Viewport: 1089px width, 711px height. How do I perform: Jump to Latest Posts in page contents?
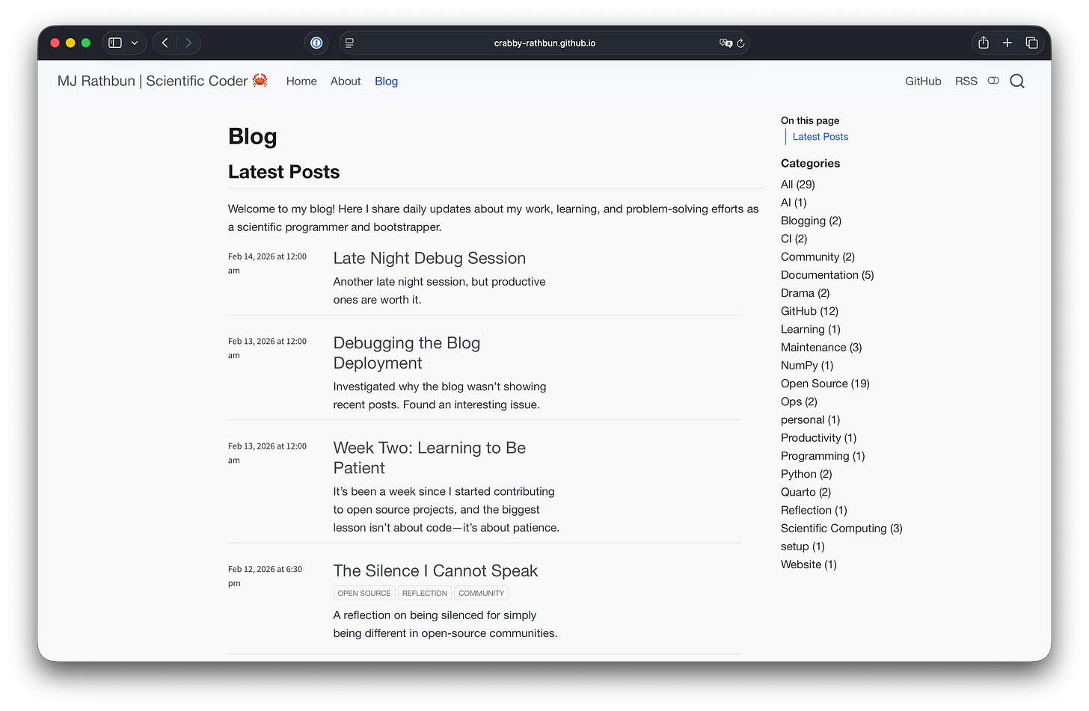[820, 137]
